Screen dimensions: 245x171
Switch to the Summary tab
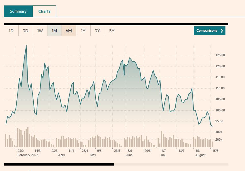pyautogui.click(x=18, y=11)
